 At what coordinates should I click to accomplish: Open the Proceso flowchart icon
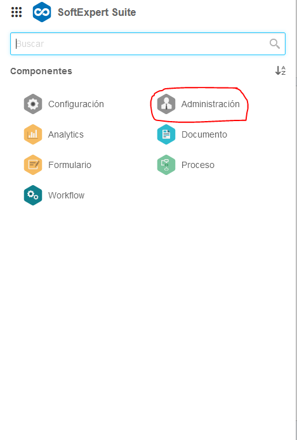click(166, 165)
